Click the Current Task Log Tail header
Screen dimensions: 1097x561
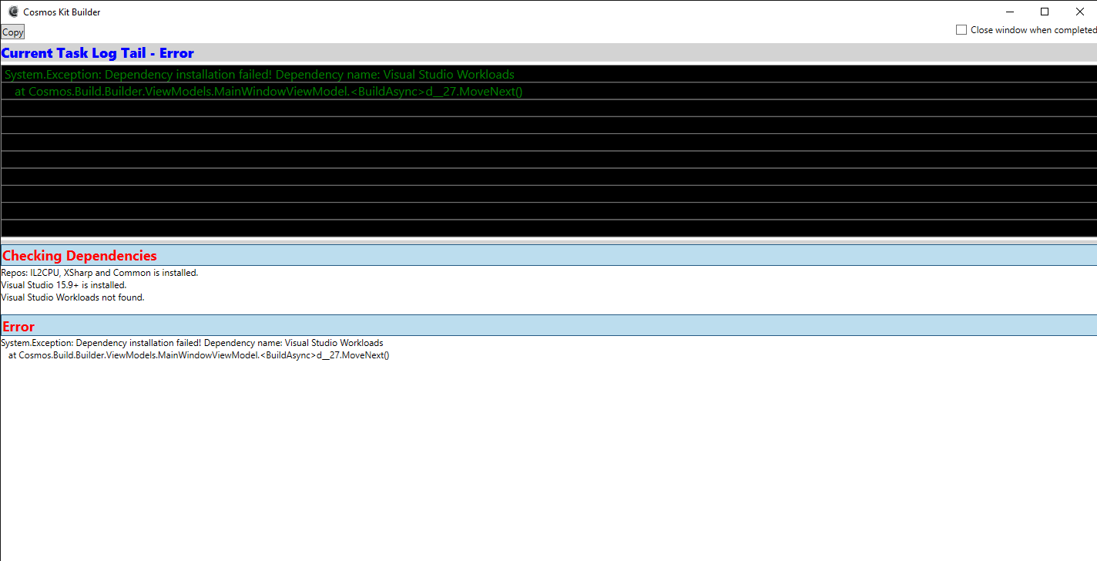98,52
